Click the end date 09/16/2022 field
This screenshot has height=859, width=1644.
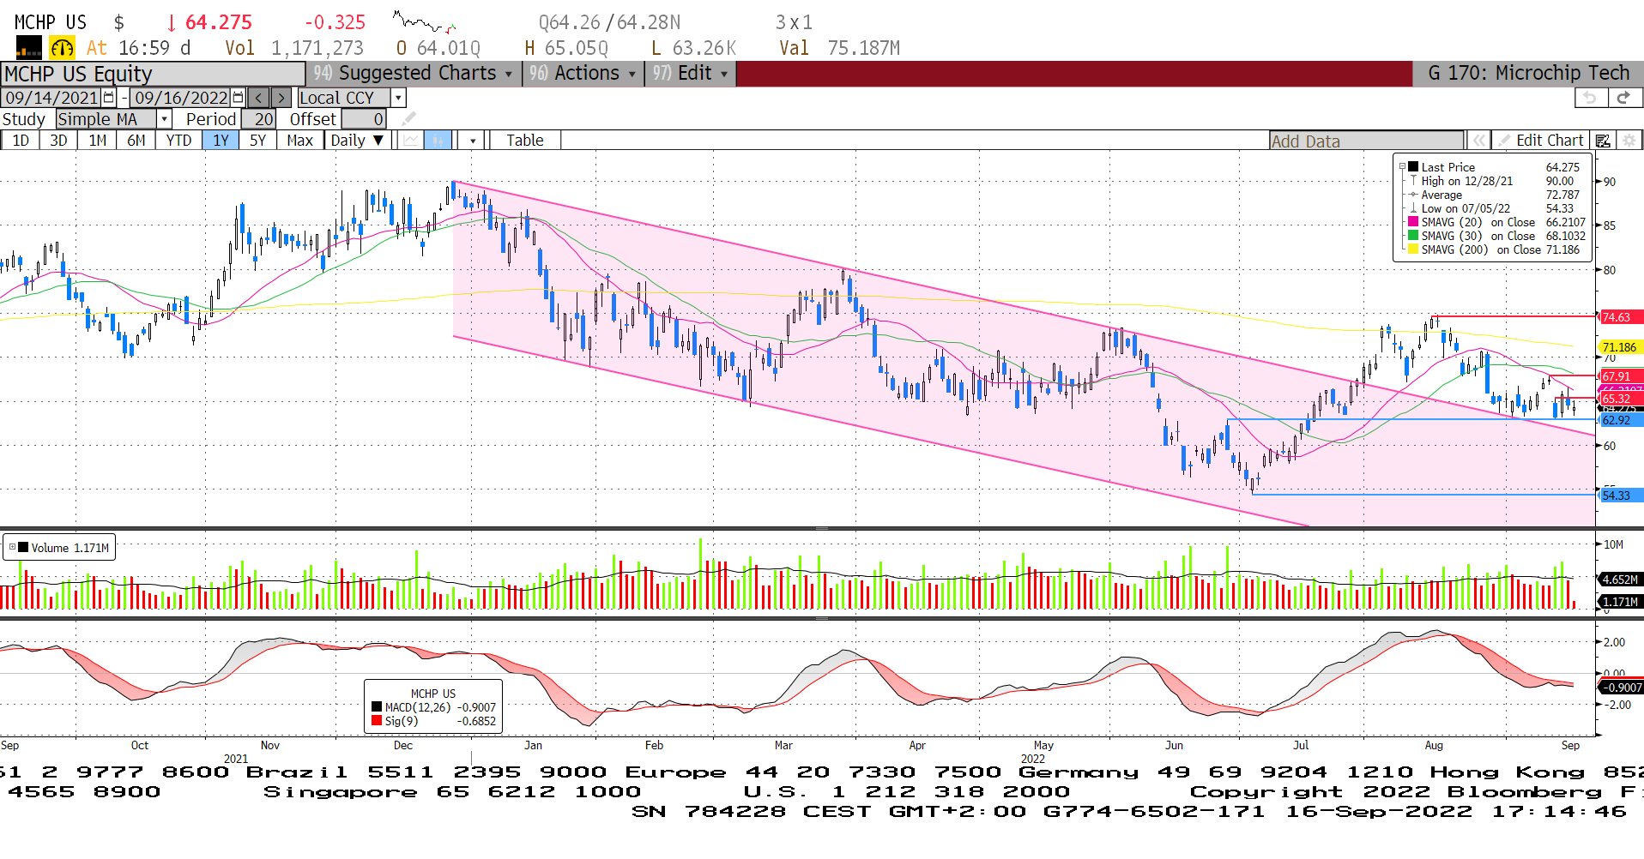(x=181, y=98)
